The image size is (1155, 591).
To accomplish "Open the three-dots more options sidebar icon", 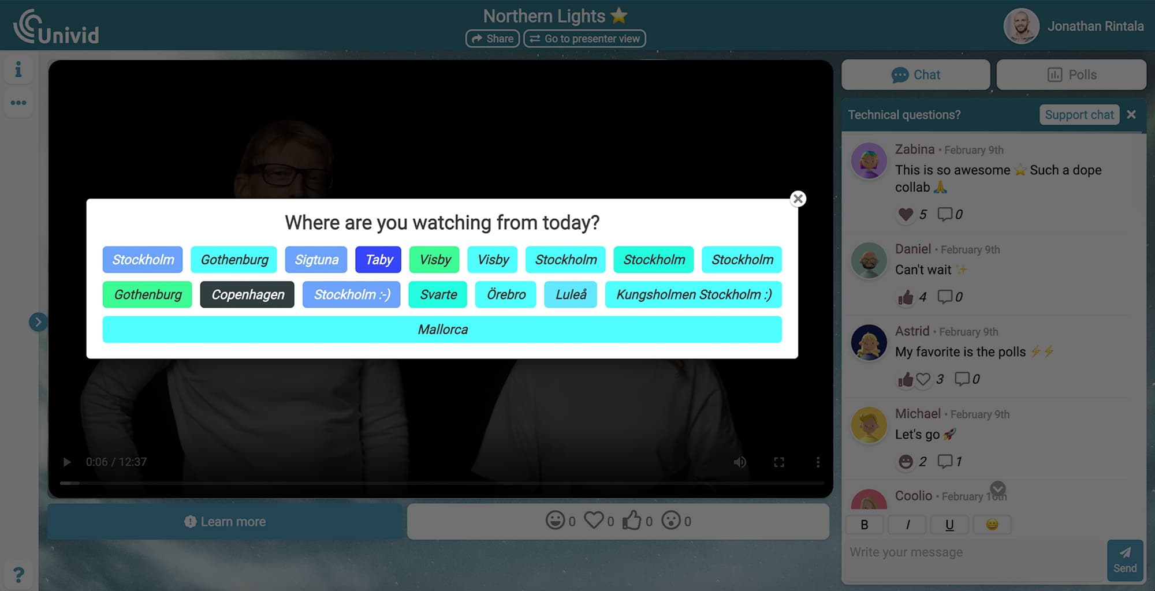I will point(18,103).
